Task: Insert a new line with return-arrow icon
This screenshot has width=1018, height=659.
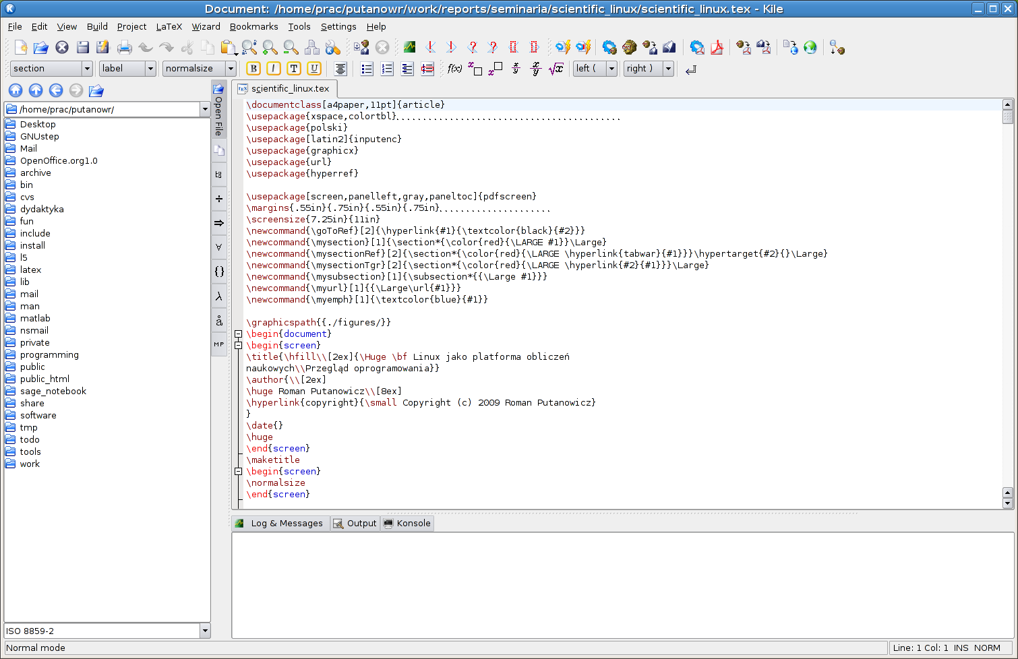Action: point(691,69)
